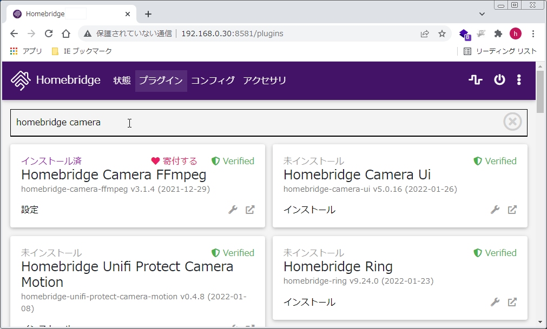This screenshot has width=547, height=329.
Task: Open the Extensions puzzle piece menu
Action: (498, 33)
